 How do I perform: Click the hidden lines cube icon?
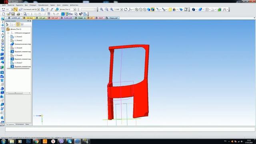click(x=140, y=10)
